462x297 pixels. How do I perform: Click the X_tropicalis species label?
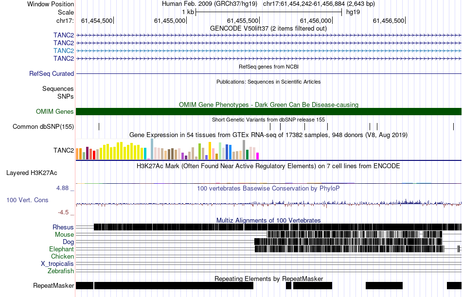57,264
